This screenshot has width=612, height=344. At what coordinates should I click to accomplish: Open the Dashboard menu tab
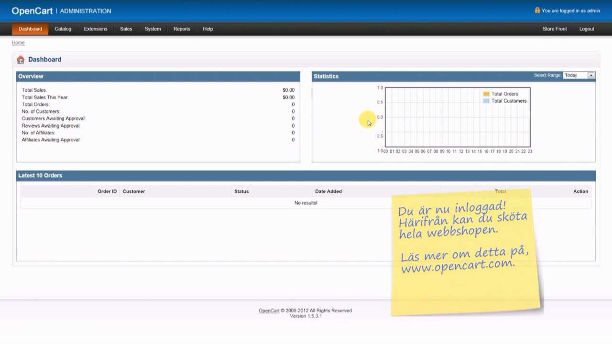tap(30, 29)
